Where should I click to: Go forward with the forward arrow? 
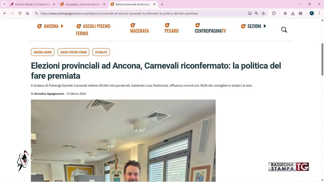point(12,13)
